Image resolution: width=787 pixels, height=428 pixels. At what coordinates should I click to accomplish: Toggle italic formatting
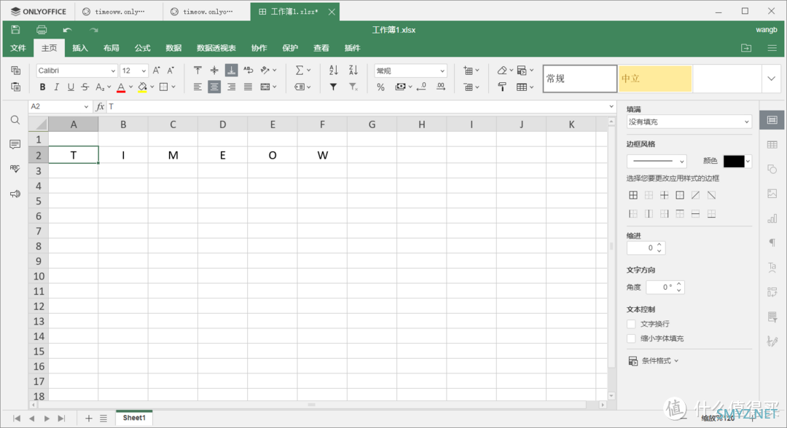click(56, 87)
